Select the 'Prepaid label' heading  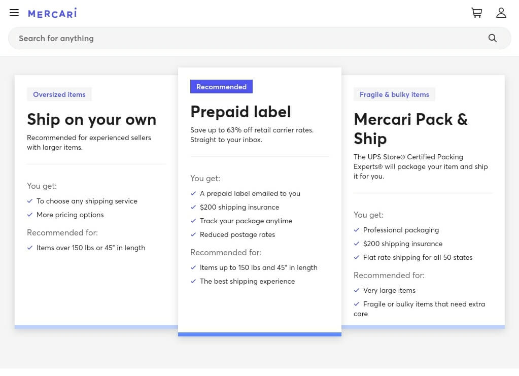pyautogui.click(x=240, y=112)
